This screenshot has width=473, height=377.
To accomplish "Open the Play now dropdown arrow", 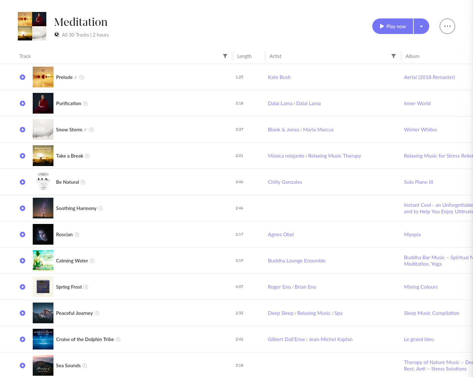I will 421,26.
